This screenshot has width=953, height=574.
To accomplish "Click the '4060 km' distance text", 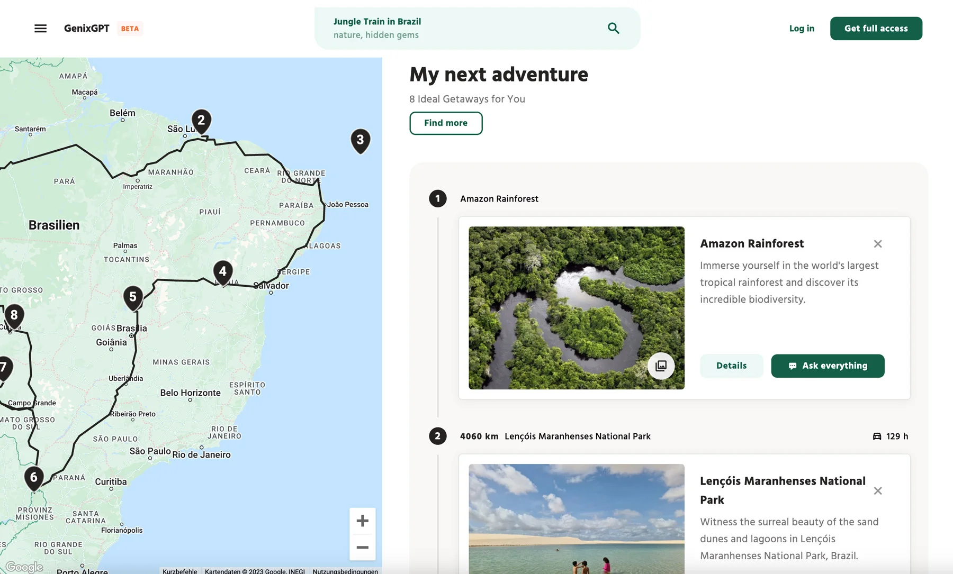I will coord(479,436).
